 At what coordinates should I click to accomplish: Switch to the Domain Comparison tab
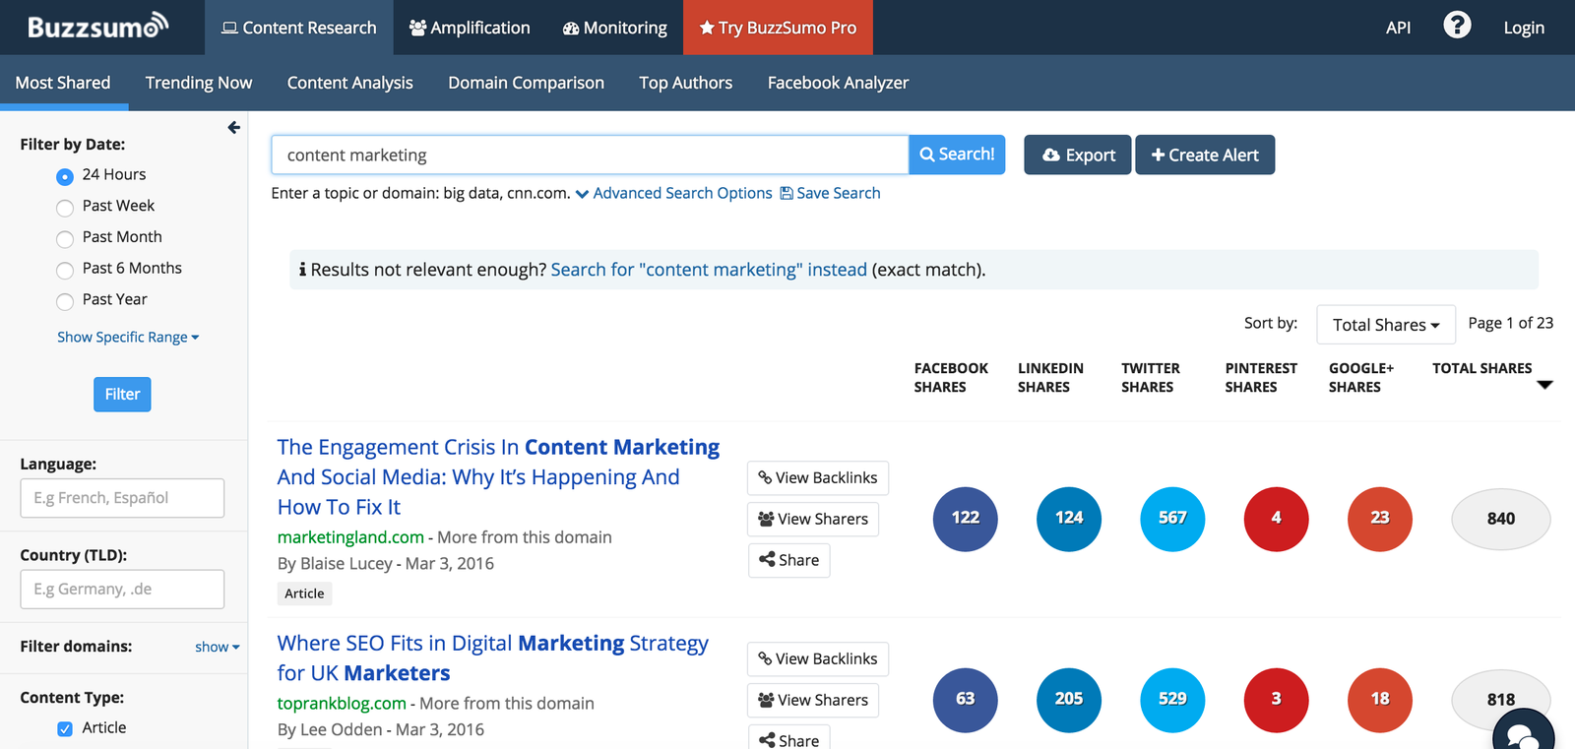click(x=527, y=83)
